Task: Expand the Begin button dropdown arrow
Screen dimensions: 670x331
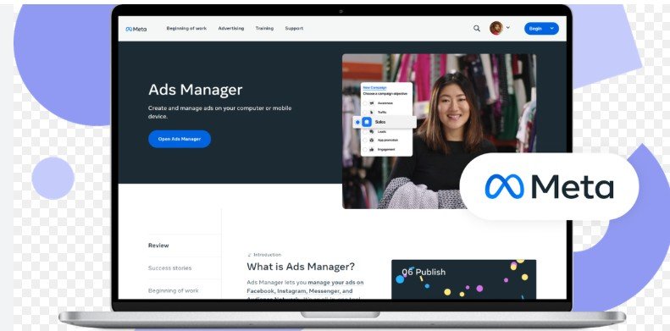Action: [x=551, y=29]
